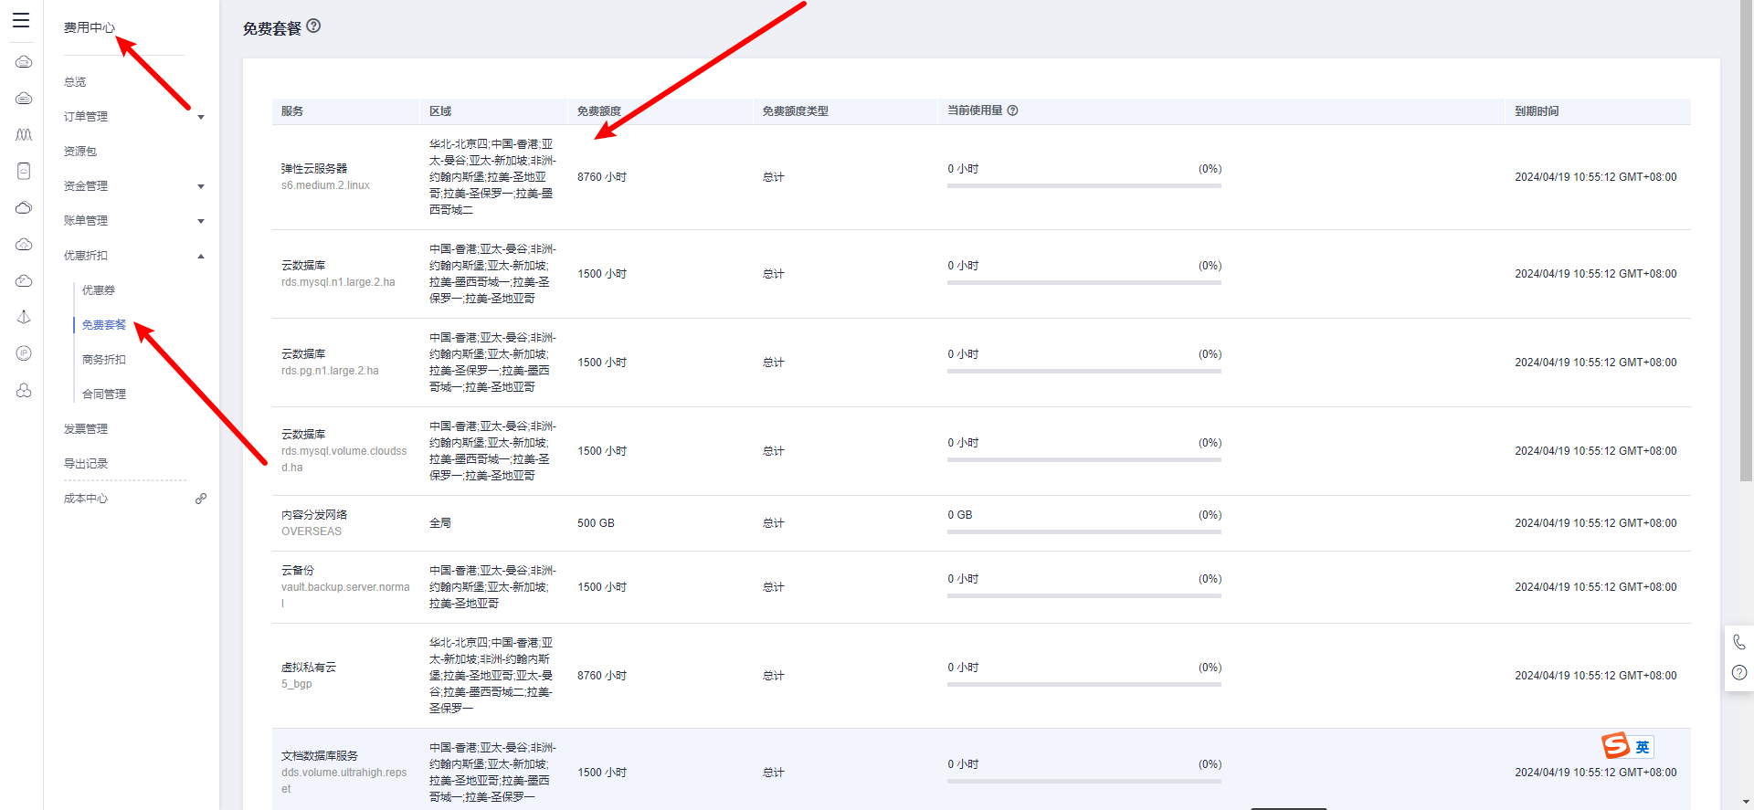Open the 总览 menu item
The width and height of the screenshot is (1754, 810).
pos(75,82)
